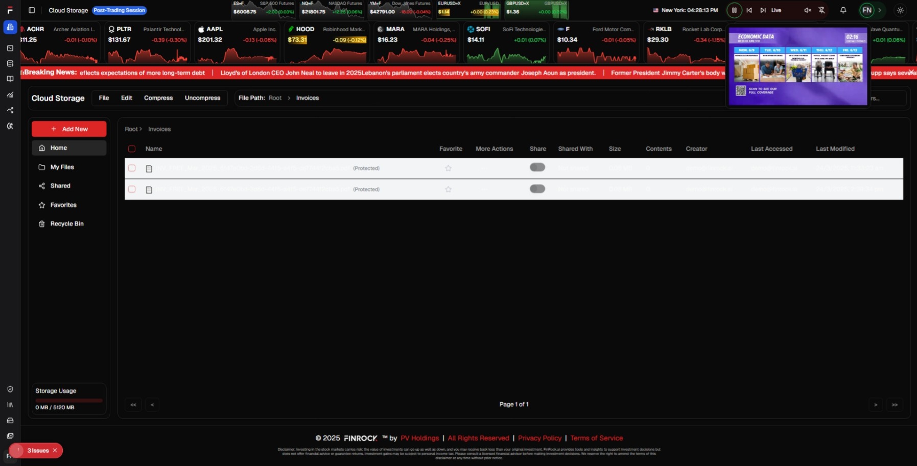Click the muted speaker icon
Image resolution: width=917 pixels, height=466 pixels.
pos(808,10)
